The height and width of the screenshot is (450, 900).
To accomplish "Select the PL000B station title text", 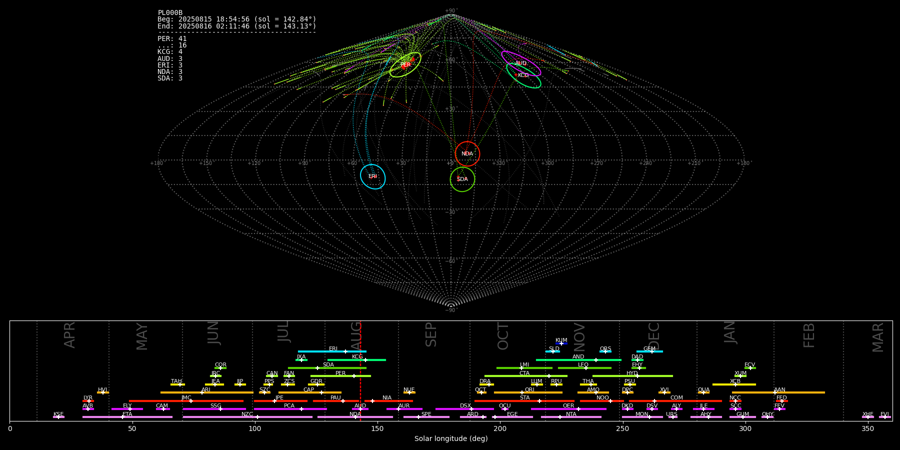I will point(170,13).
